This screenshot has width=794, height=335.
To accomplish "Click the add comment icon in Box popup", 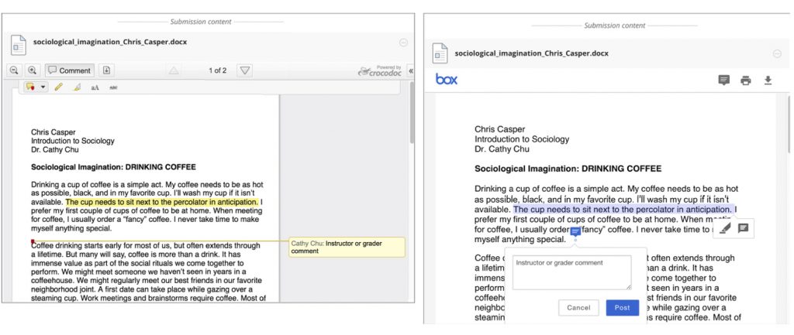I will [744, 228].
